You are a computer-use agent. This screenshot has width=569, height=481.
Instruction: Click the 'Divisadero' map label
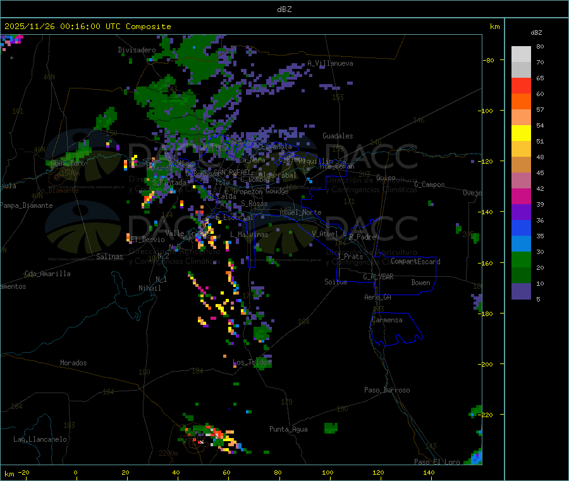(x=137, y=50)
